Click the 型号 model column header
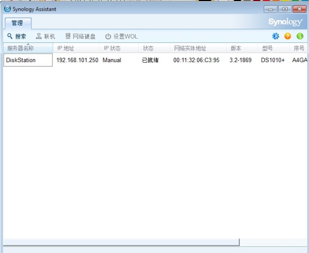This screenshot has width=309, height=253. 274,48
